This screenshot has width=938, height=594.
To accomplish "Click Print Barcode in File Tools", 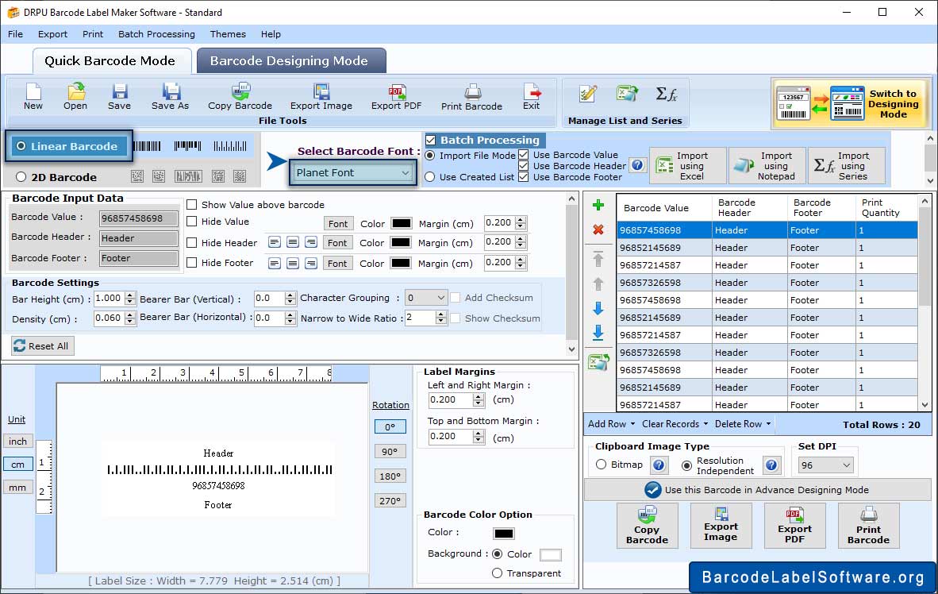I will [471, 97].
